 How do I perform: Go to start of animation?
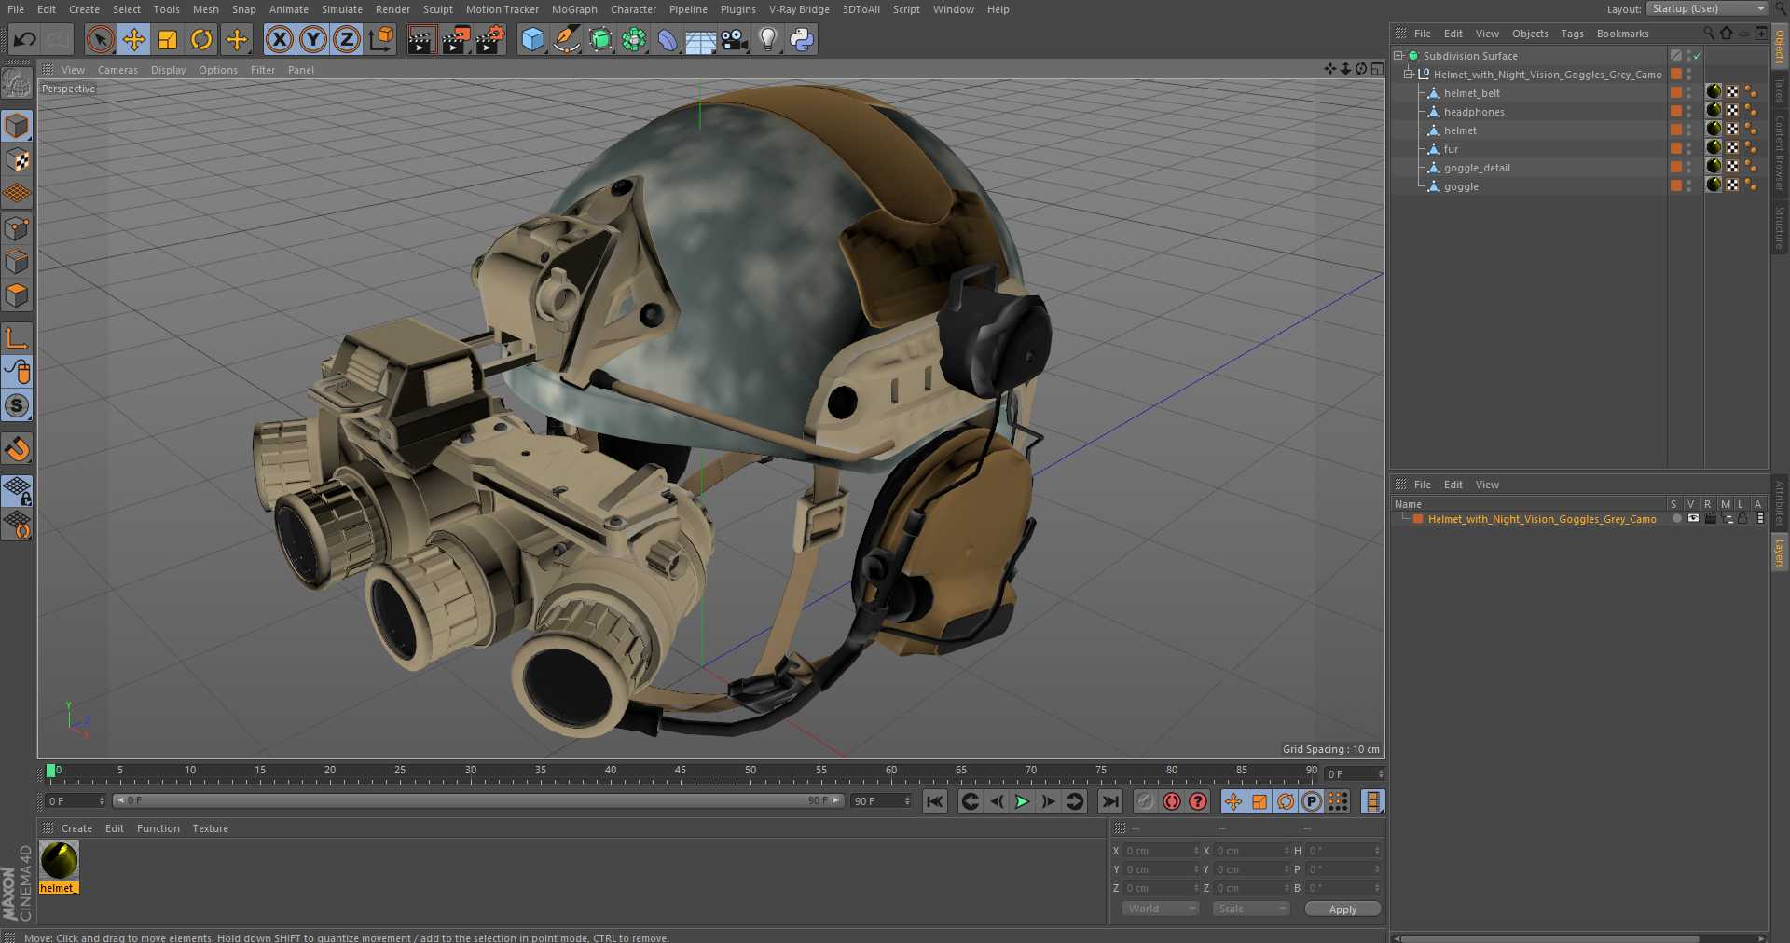pos(935,801)
